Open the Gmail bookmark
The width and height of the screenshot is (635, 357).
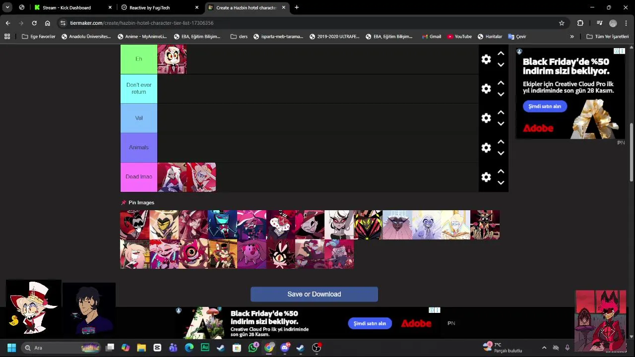pyautogui.click(x=431, y=36)
